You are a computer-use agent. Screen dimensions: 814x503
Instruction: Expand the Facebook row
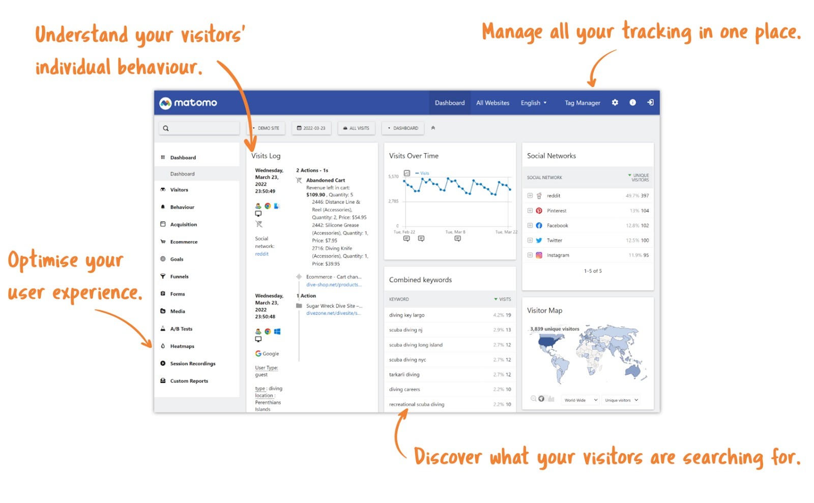click(x=530, y=225)
